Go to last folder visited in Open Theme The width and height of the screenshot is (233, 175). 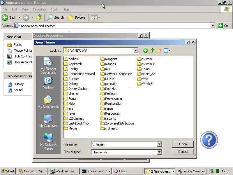point(145,50)
